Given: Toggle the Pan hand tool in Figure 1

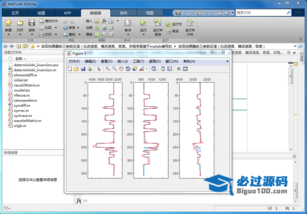Looking at the screenshot, I should [x=121, y=68].
